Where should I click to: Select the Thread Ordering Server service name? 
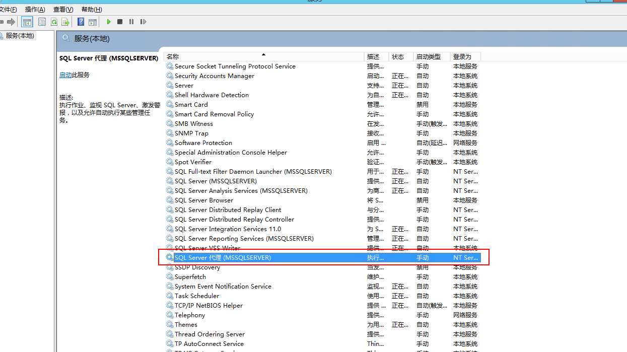[x=210, y=334]
